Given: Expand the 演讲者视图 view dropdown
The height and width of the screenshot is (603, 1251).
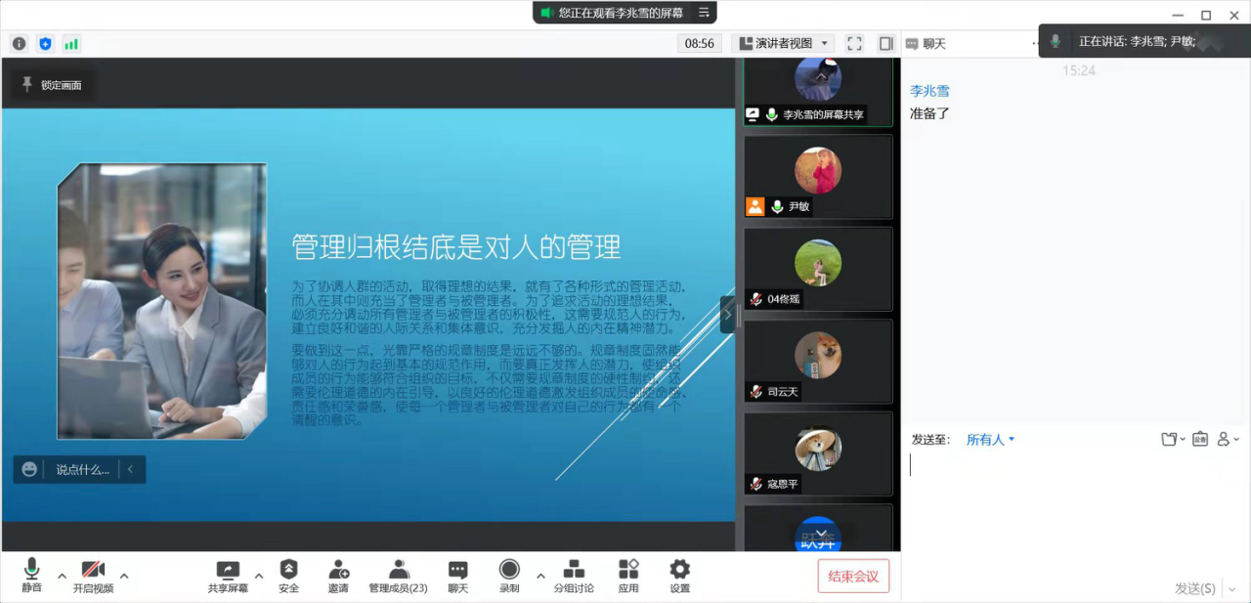Looking at the screenshot, I should coord(783,44).
